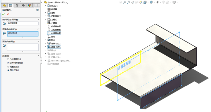The image size is (211, 112).
Task: Switch to FeatureManager design tree tab
Action: [x=5, y=5]
